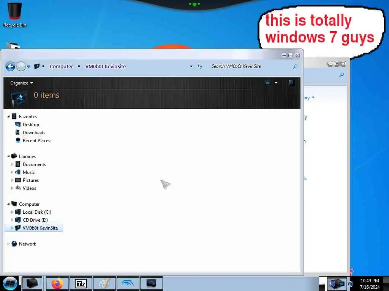The width and height of the screenshot is (389, 291).
Task: Open the background window's category dropdown
Action: [x=313, y=97]
